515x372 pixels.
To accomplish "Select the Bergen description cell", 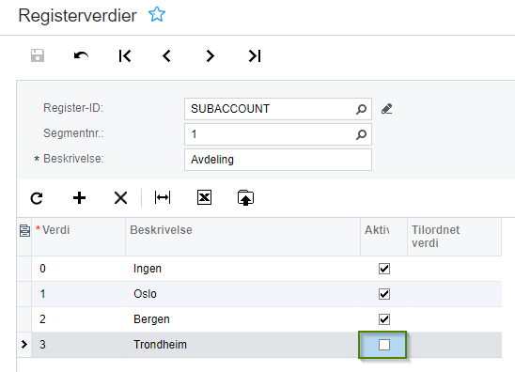I will (x=242, y=319).
